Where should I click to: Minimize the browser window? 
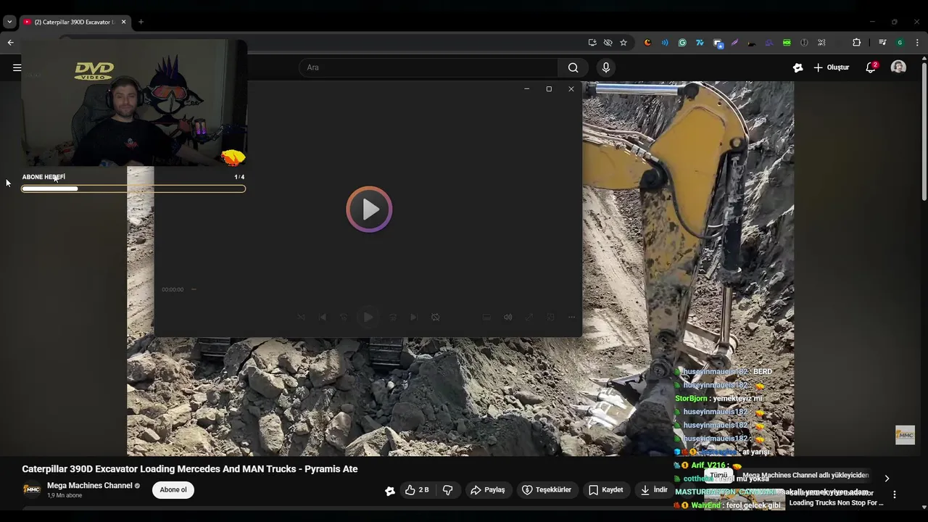872,22
